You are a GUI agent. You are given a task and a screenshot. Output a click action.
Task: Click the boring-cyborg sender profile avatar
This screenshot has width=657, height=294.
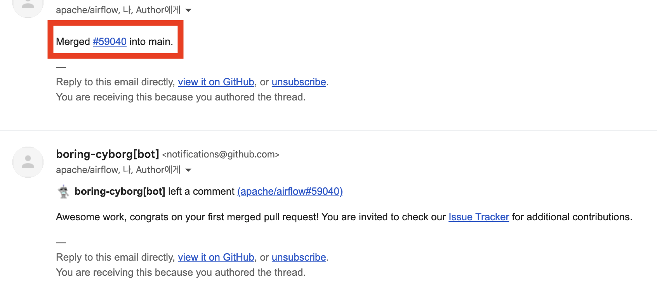28,162
